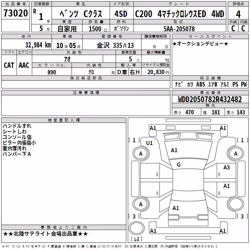The image size is (250, 250).
Task: Select the shift type CAT
Action: 9,65
